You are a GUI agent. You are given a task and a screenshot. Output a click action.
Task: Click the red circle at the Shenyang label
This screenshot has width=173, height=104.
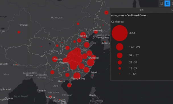pyautogui.click(x=96, y=31)
